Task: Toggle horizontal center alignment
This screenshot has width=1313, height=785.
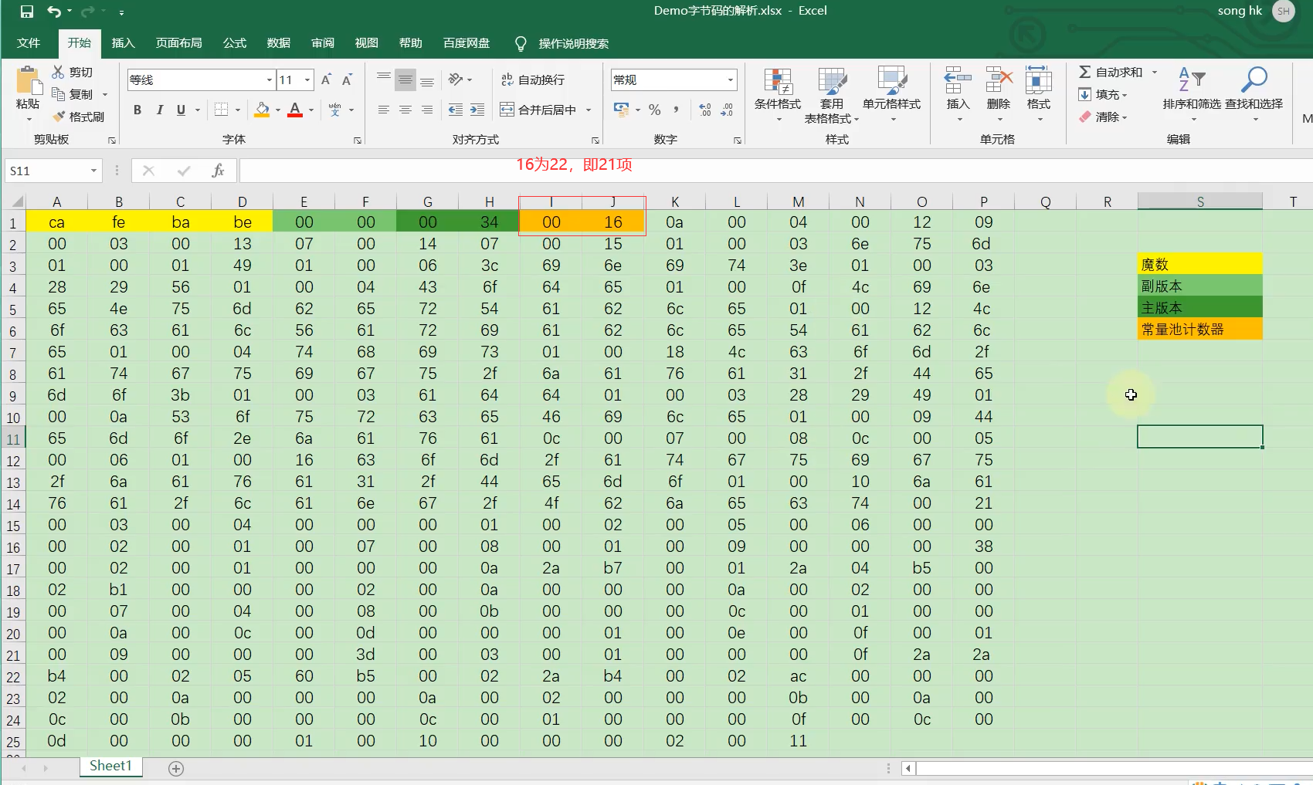Action: coord(405,110)
